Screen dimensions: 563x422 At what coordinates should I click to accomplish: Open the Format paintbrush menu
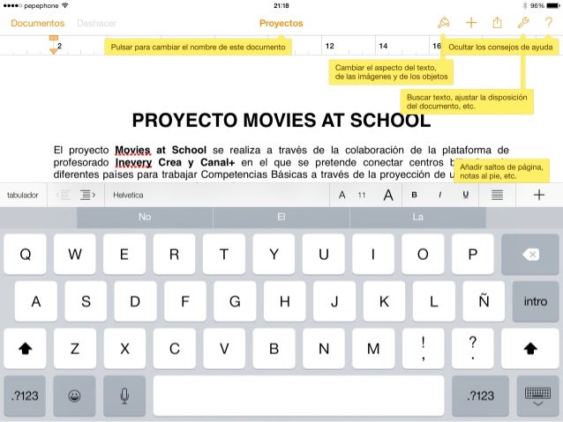point(444,23)
